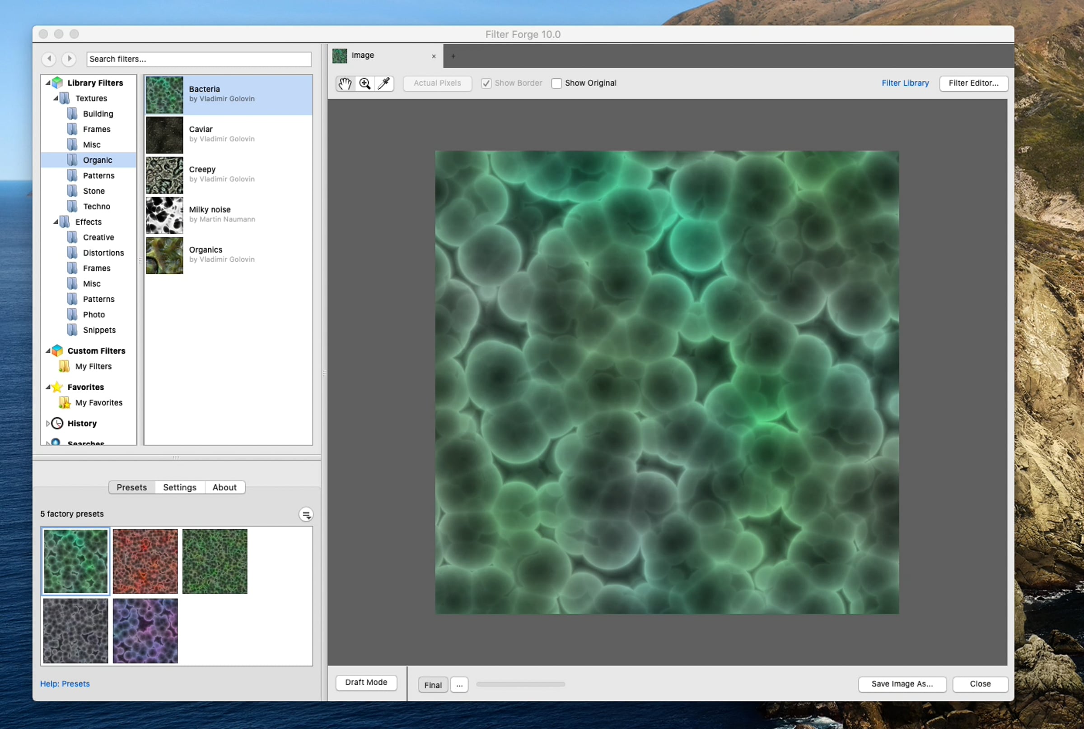Image resolution: width=1084 pixels, height=729 pixels.
Task: Click the My Filters folder icon
Action: click(64, 366)
